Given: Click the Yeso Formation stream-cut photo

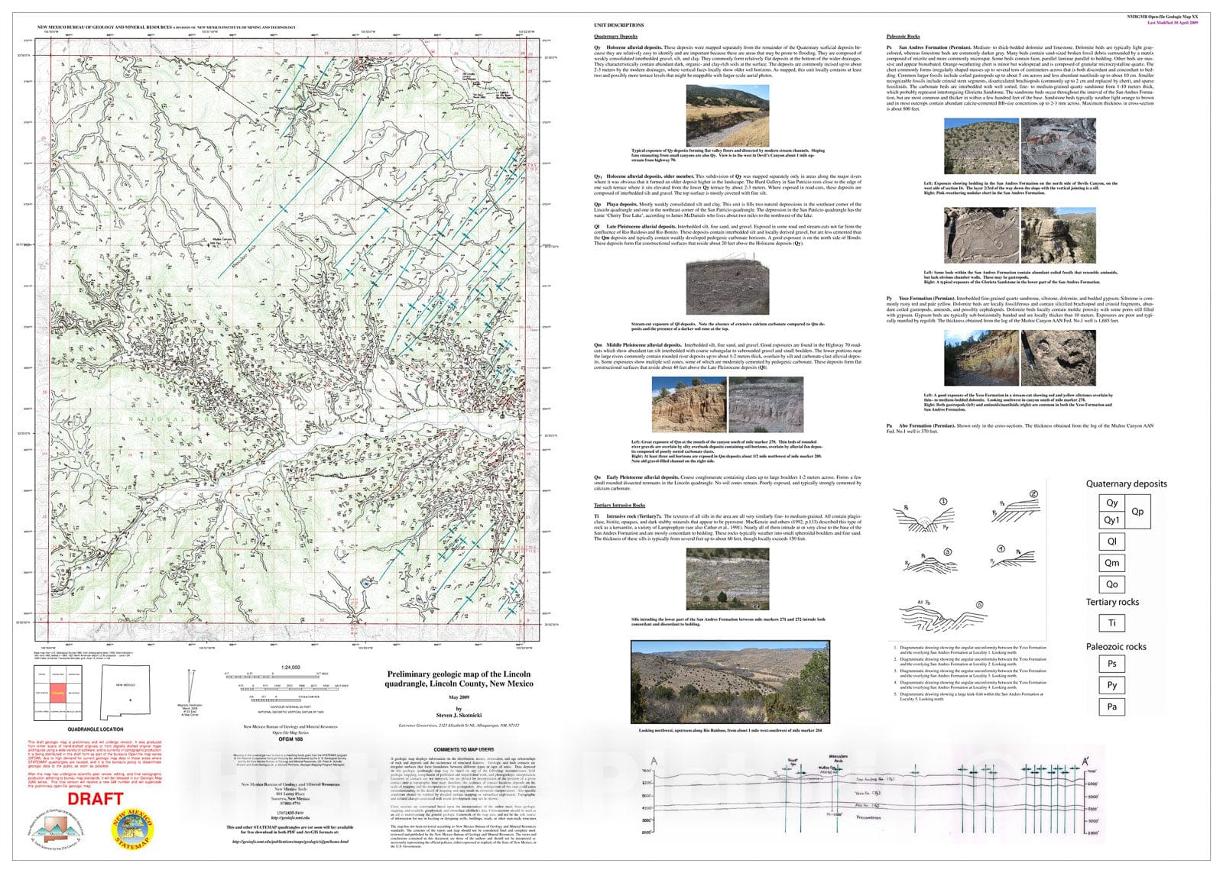Looking at the screenshot, I should point(981,358).
